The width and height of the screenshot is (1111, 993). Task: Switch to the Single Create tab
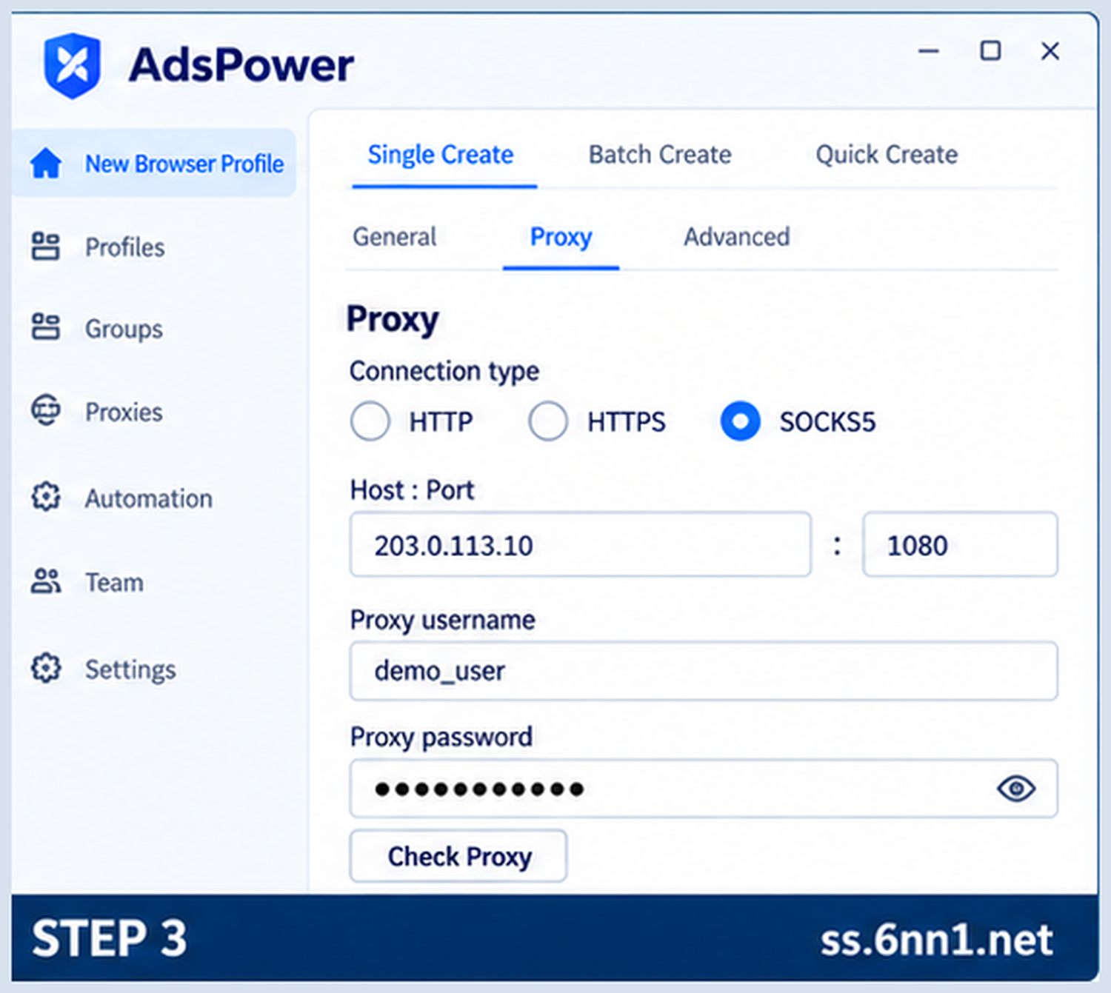coord(441,155)
